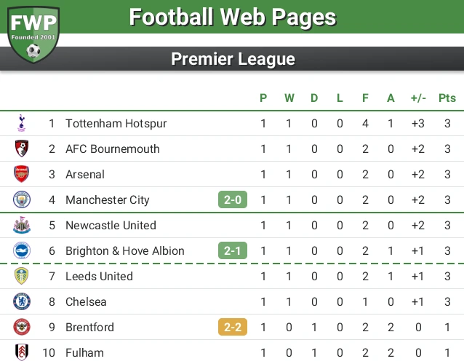This screenshot has height=364, width=464.
Task: Open the Tottenham Hotspur team link
Action: 116,123
